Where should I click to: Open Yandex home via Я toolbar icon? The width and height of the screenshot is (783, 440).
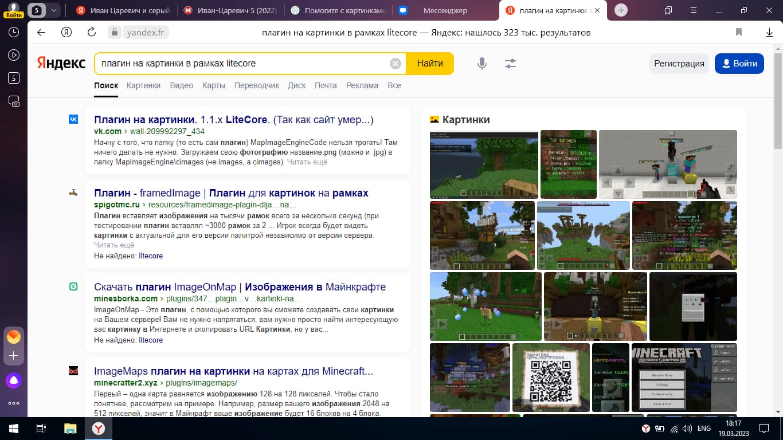pos(66,32)
